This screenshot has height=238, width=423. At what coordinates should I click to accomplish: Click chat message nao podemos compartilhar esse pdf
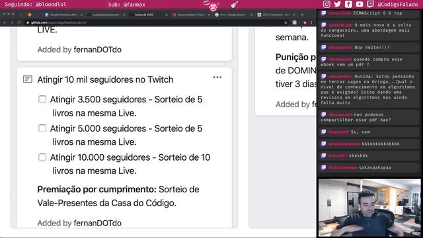click(368, 117)
